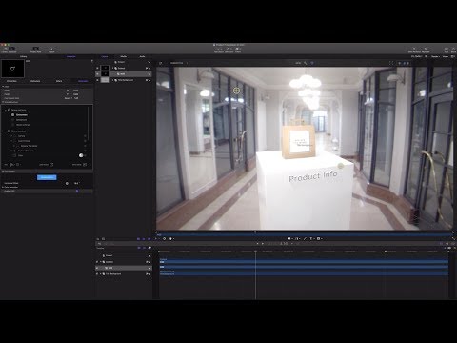This screenshot has height=343, width=457.
Task: Switch to the Library pane tab
Action: coord(24,56)
